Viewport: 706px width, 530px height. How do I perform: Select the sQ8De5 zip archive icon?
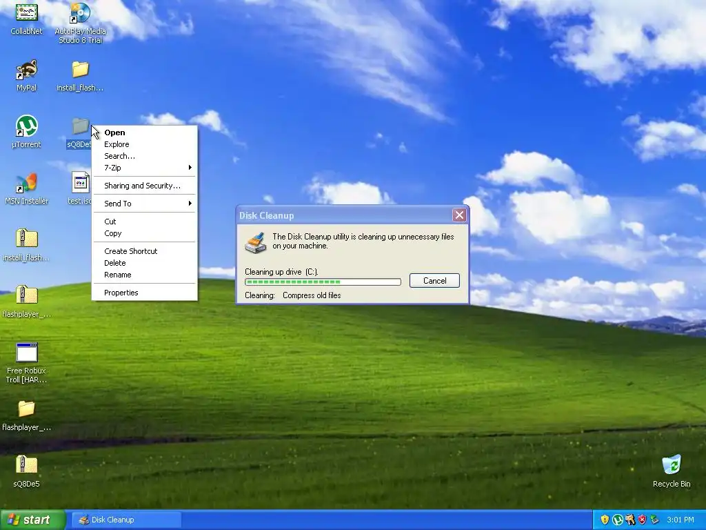(27, 465)
